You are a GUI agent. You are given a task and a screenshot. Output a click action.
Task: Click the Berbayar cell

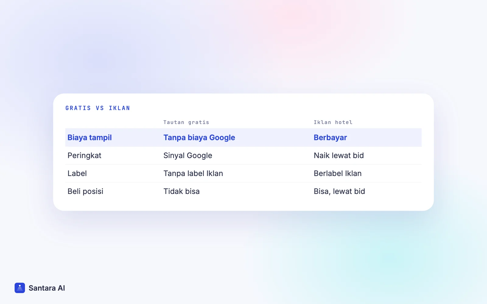click(330, 137)
